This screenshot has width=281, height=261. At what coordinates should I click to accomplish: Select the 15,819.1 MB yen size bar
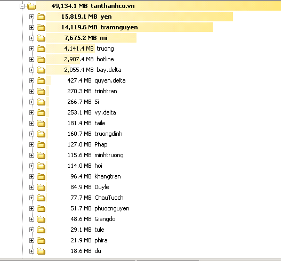coord(139,17)
